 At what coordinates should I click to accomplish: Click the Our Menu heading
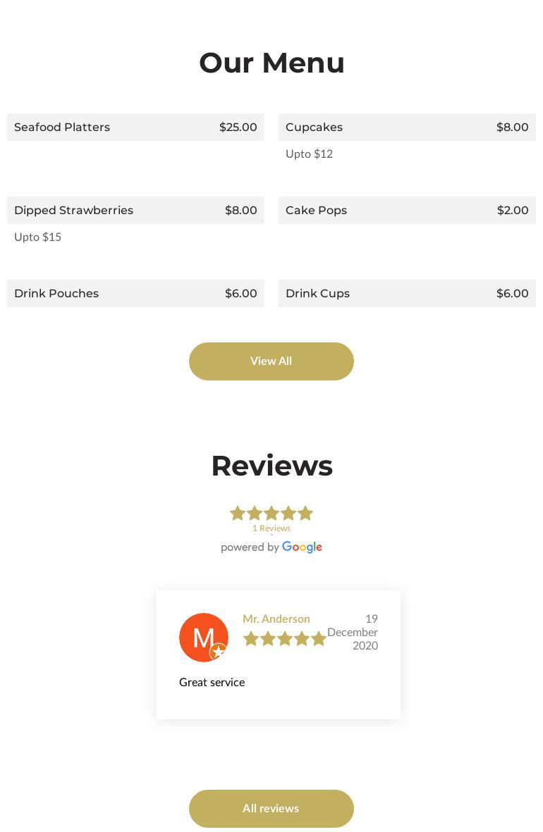pyautogui.click(x=271, y=63)
